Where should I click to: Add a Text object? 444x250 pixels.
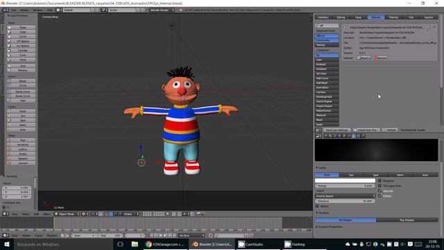[x=22, y=140]
